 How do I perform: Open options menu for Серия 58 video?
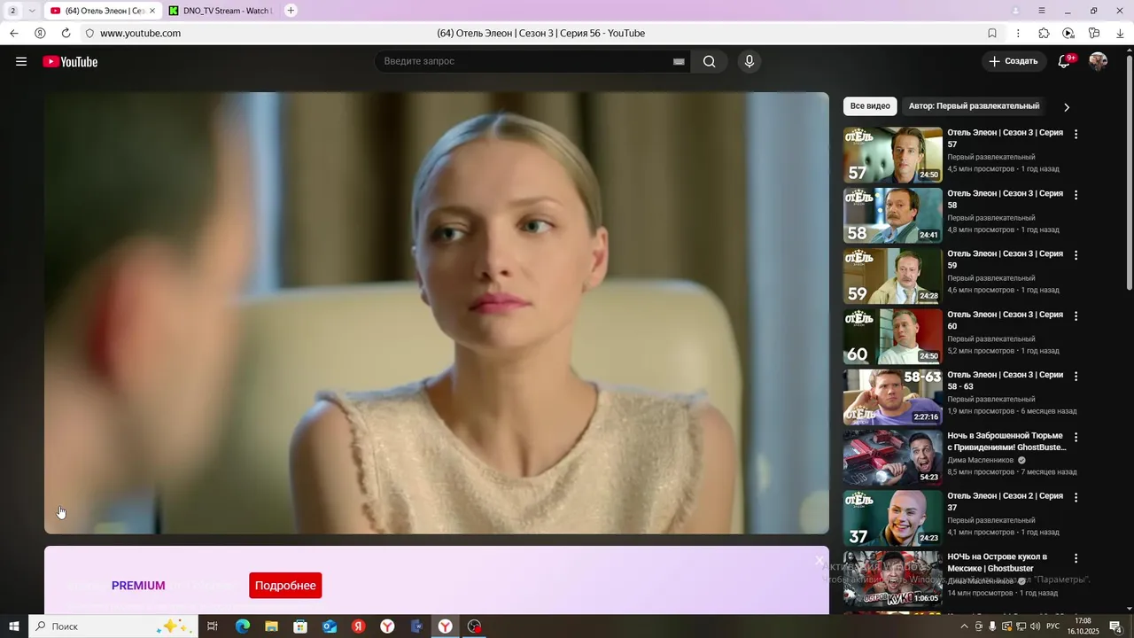(x=1076, y=194)
